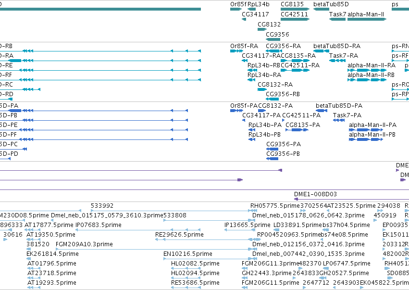Click the alpha-Man-II gene label

coord(366,14)
